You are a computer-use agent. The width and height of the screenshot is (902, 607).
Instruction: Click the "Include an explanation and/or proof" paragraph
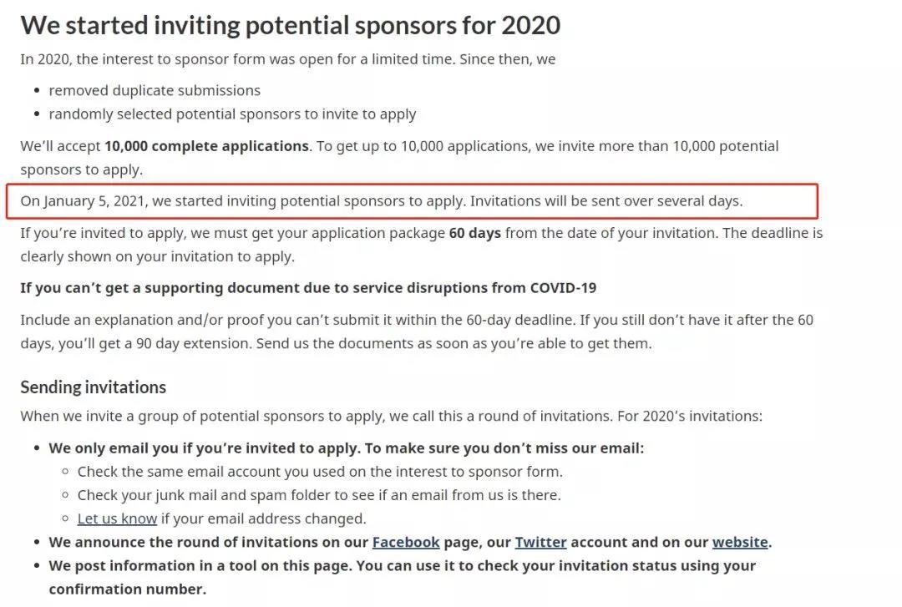(x=417, y=331)
